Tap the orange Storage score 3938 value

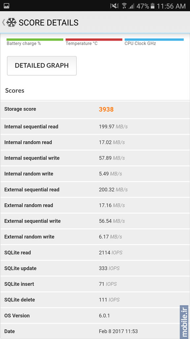(x=106, y=109)
